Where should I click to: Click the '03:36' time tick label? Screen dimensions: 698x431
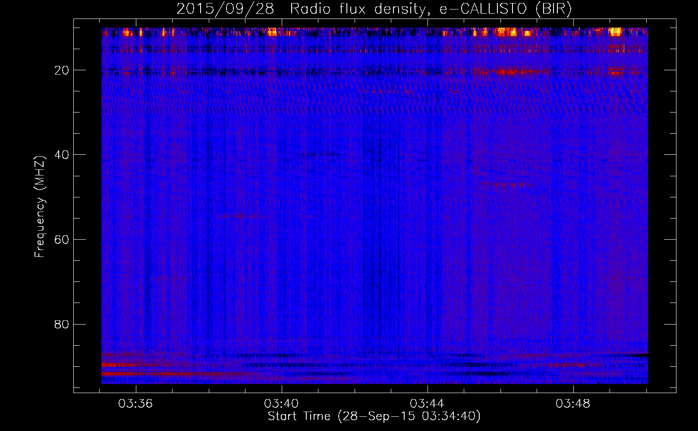pos(136,404)
